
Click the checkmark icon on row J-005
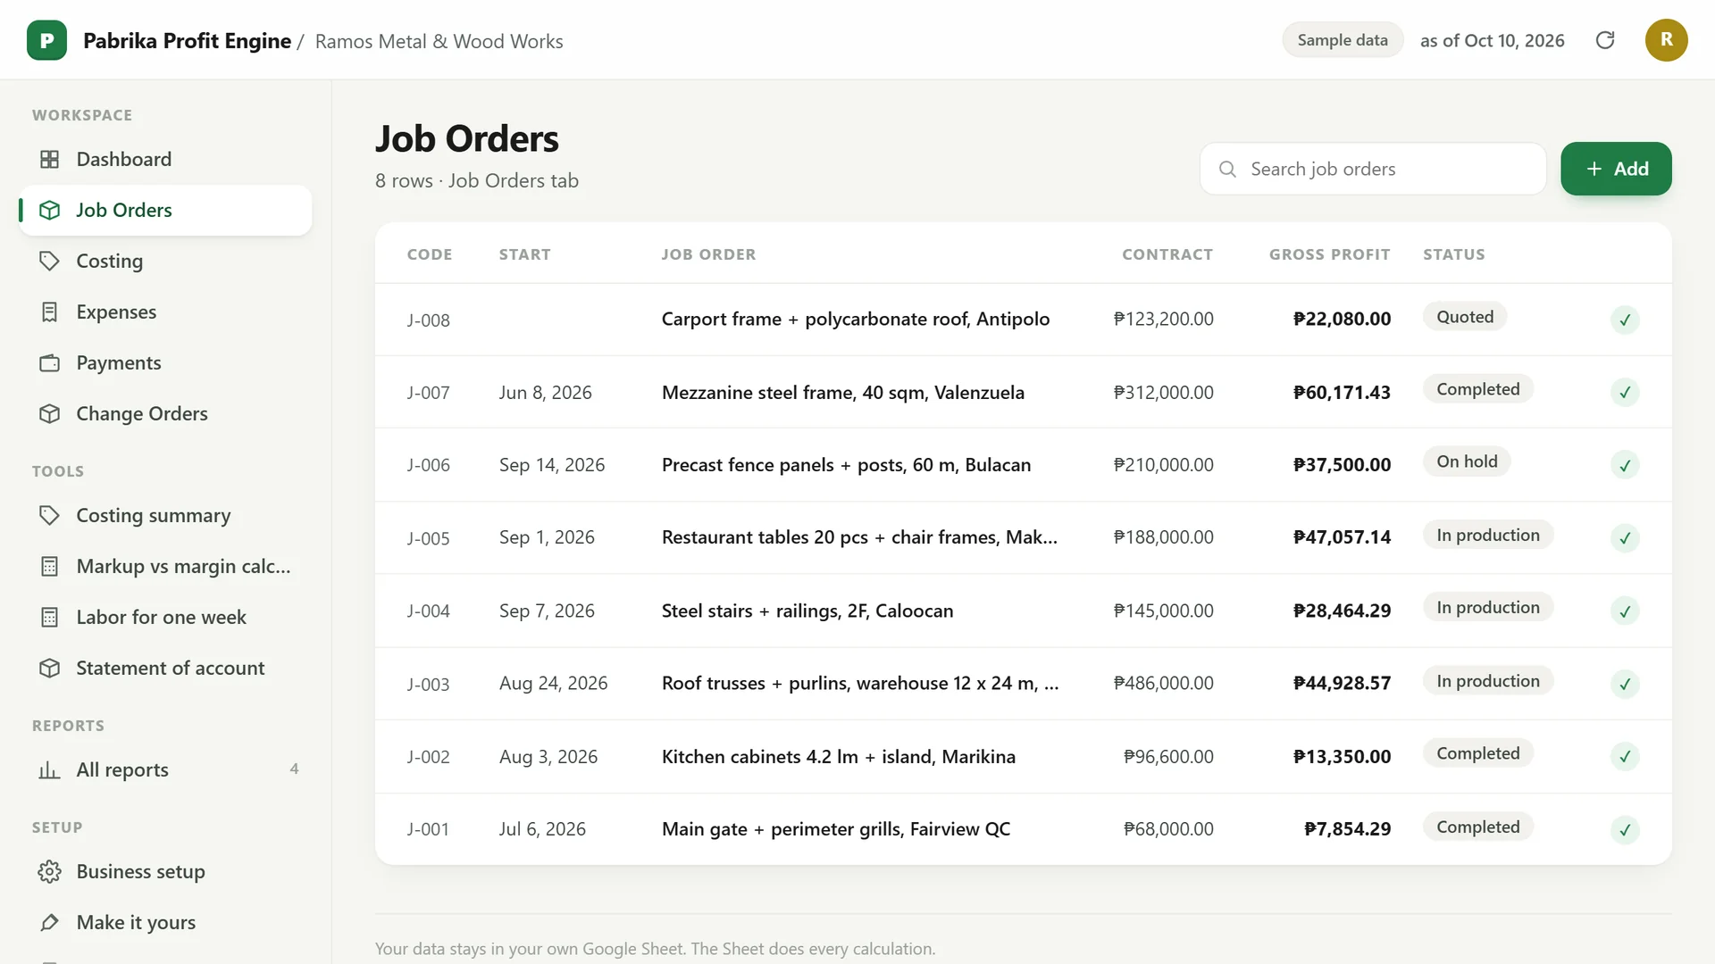click(x=1625, y=538)
